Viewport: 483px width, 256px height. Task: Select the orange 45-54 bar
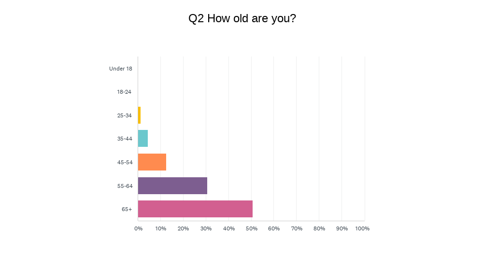[152, 162]
